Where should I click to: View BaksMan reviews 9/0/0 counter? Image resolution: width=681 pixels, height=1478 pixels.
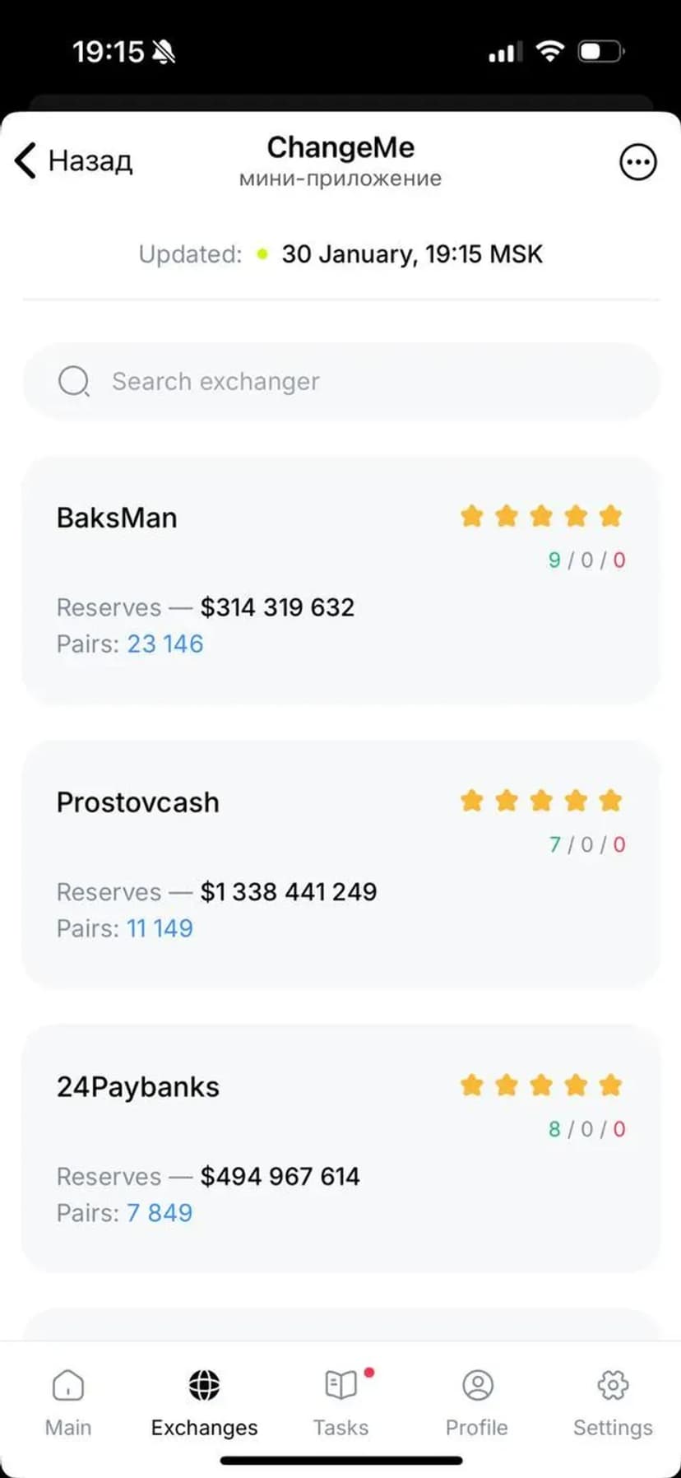586,560
